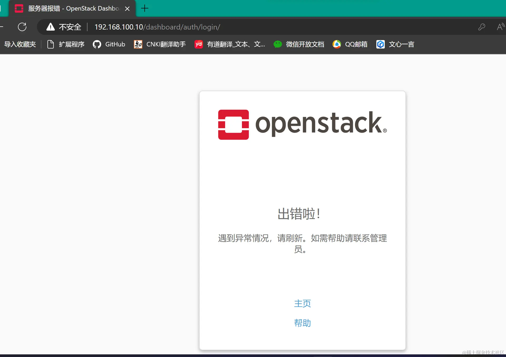Click the 出错啦! heading
Viewport: 506px width, 357px height.
click(299, 214)
